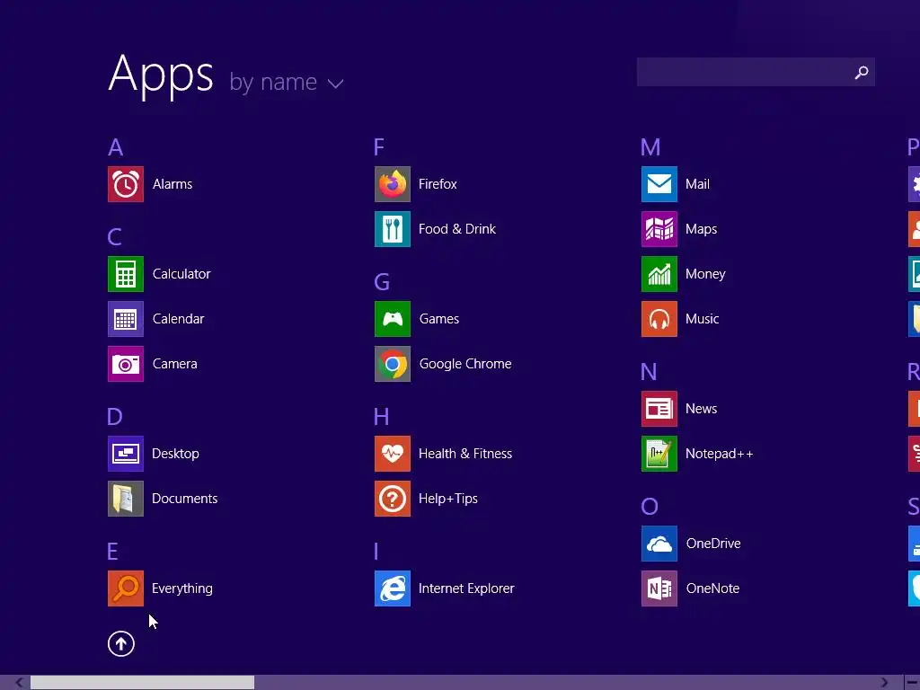
Task: Select the letter E group header
Action: tap(112, 553)
